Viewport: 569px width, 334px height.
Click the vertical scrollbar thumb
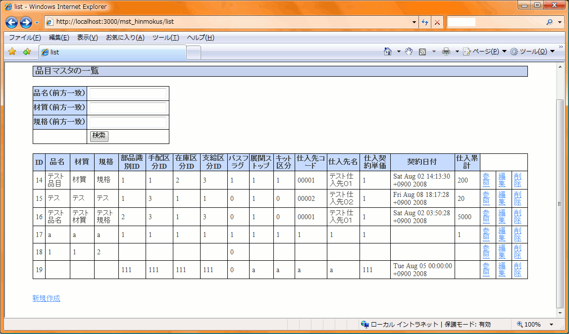click(560, 203)
